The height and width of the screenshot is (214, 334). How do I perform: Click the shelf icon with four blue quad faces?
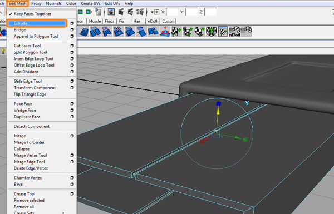point(153,32)
